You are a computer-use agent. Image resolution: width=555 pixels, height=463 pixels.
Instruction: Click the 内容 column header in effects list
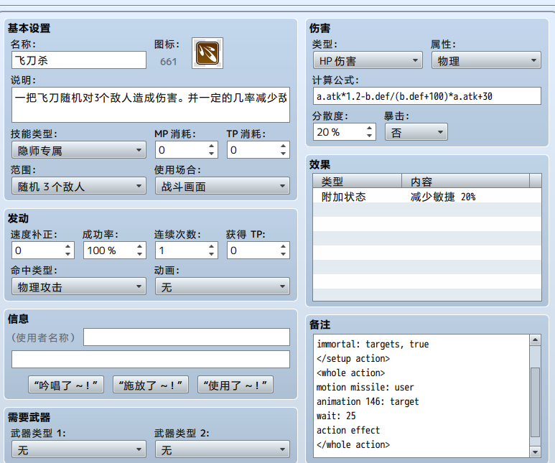(x=465, y=181)
